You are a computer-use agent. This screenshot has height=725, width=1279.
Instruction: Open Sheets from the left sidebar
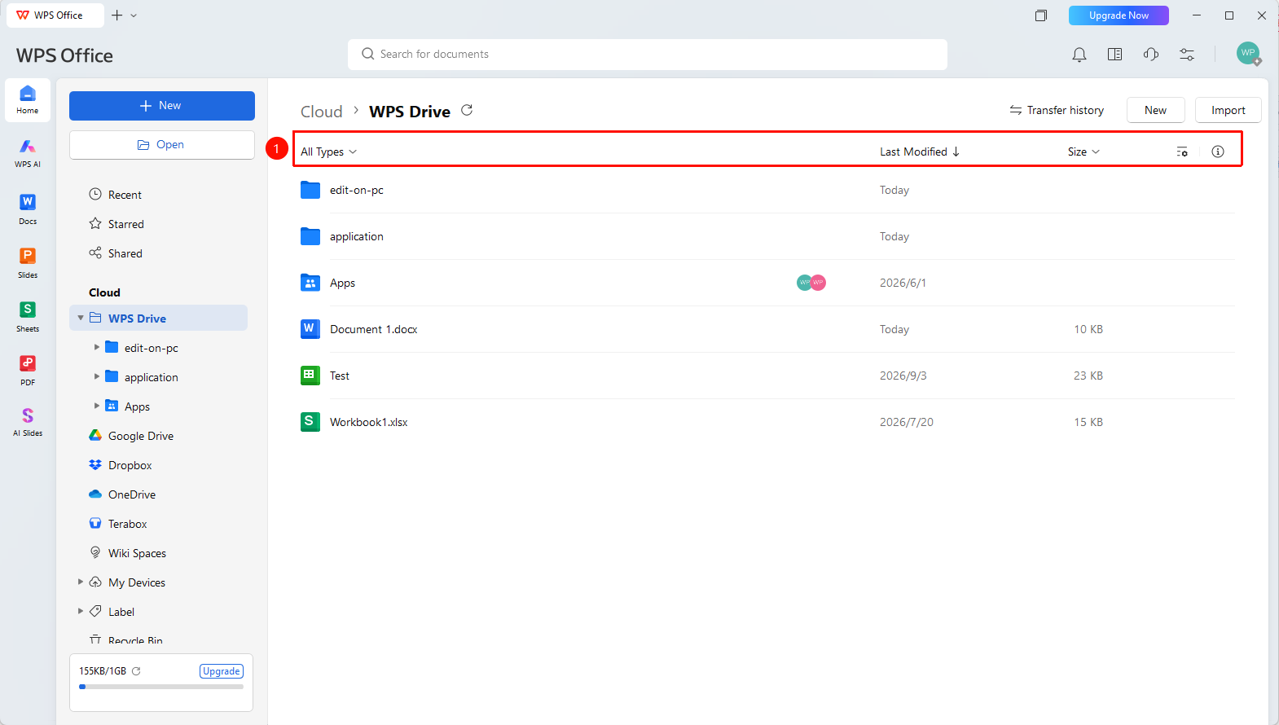pyautogui.click(x=28, y=316)
